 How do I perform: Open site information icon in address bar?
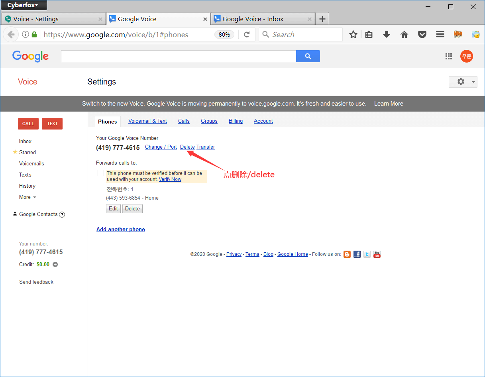coord(25,35)
